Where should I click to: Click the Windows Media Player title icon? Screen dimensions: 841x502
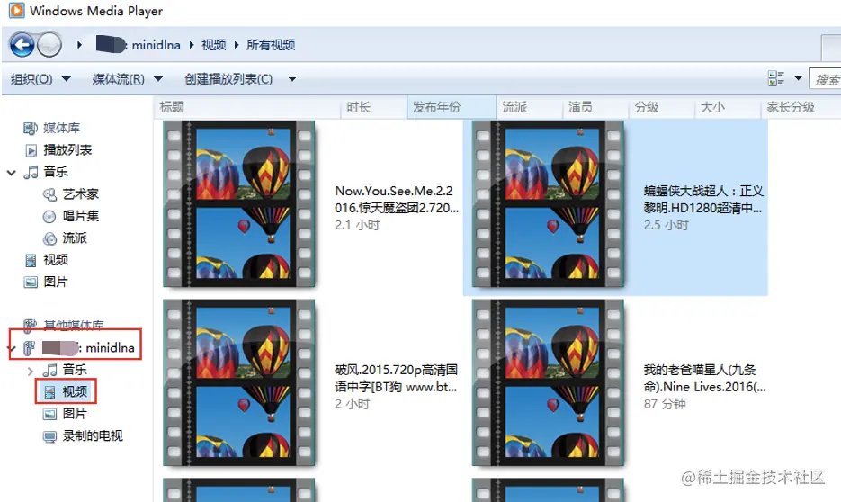tap(16, 10)
